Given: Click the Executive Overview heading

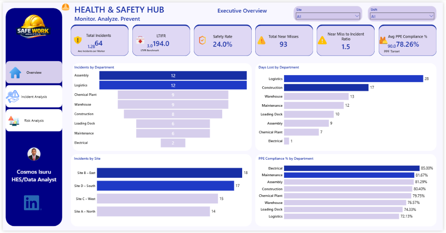Looking at the screenshot, I should click(x=242, y=11).
